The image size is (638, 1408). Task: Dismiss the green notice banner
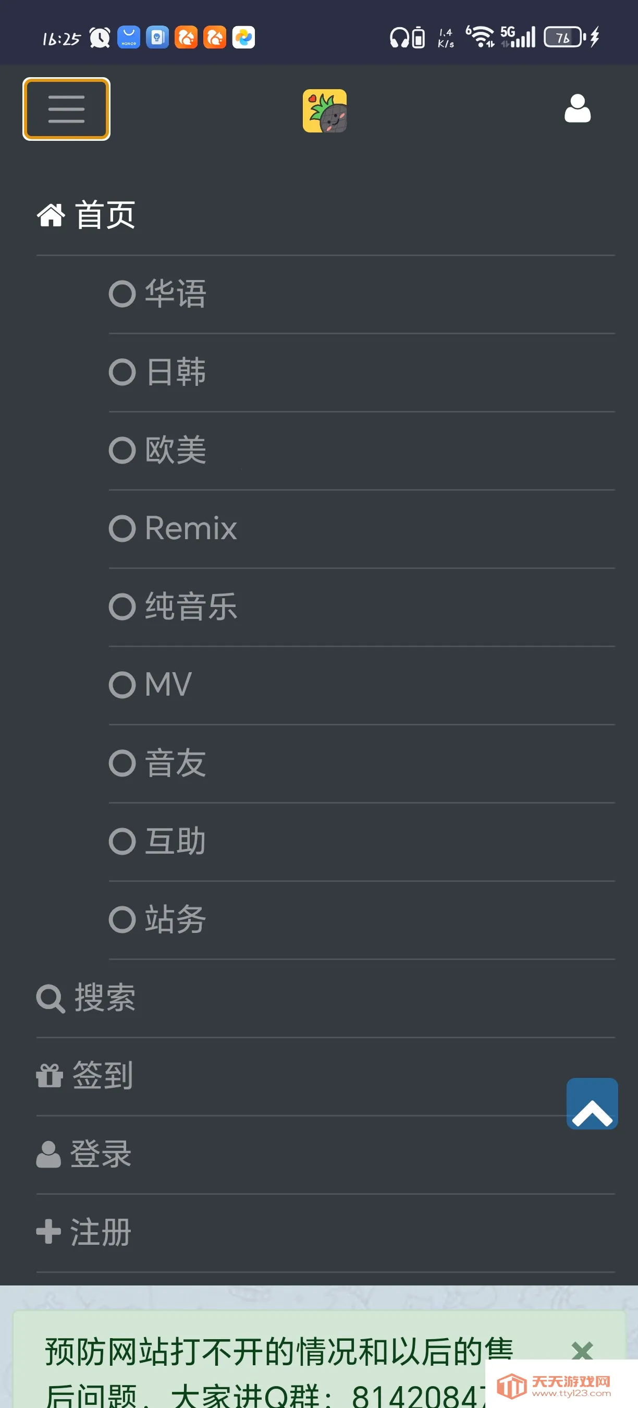(582, 1350)
